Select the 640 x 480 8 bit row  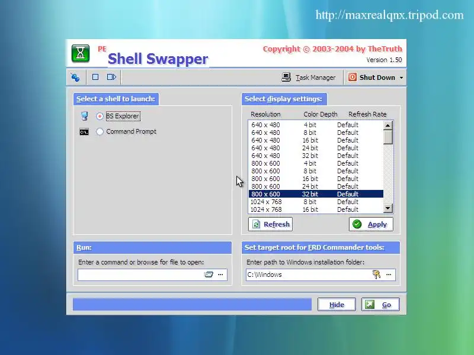[x=316, y=133]
